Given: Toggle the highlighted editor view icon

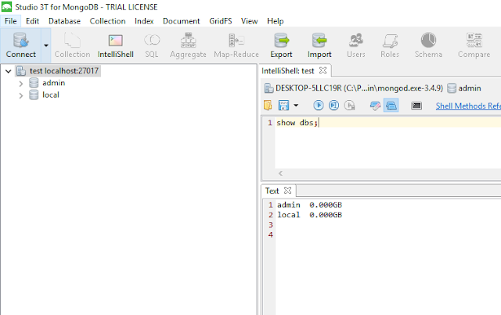Looking at the screenshot, I should (x=391, y=106).
